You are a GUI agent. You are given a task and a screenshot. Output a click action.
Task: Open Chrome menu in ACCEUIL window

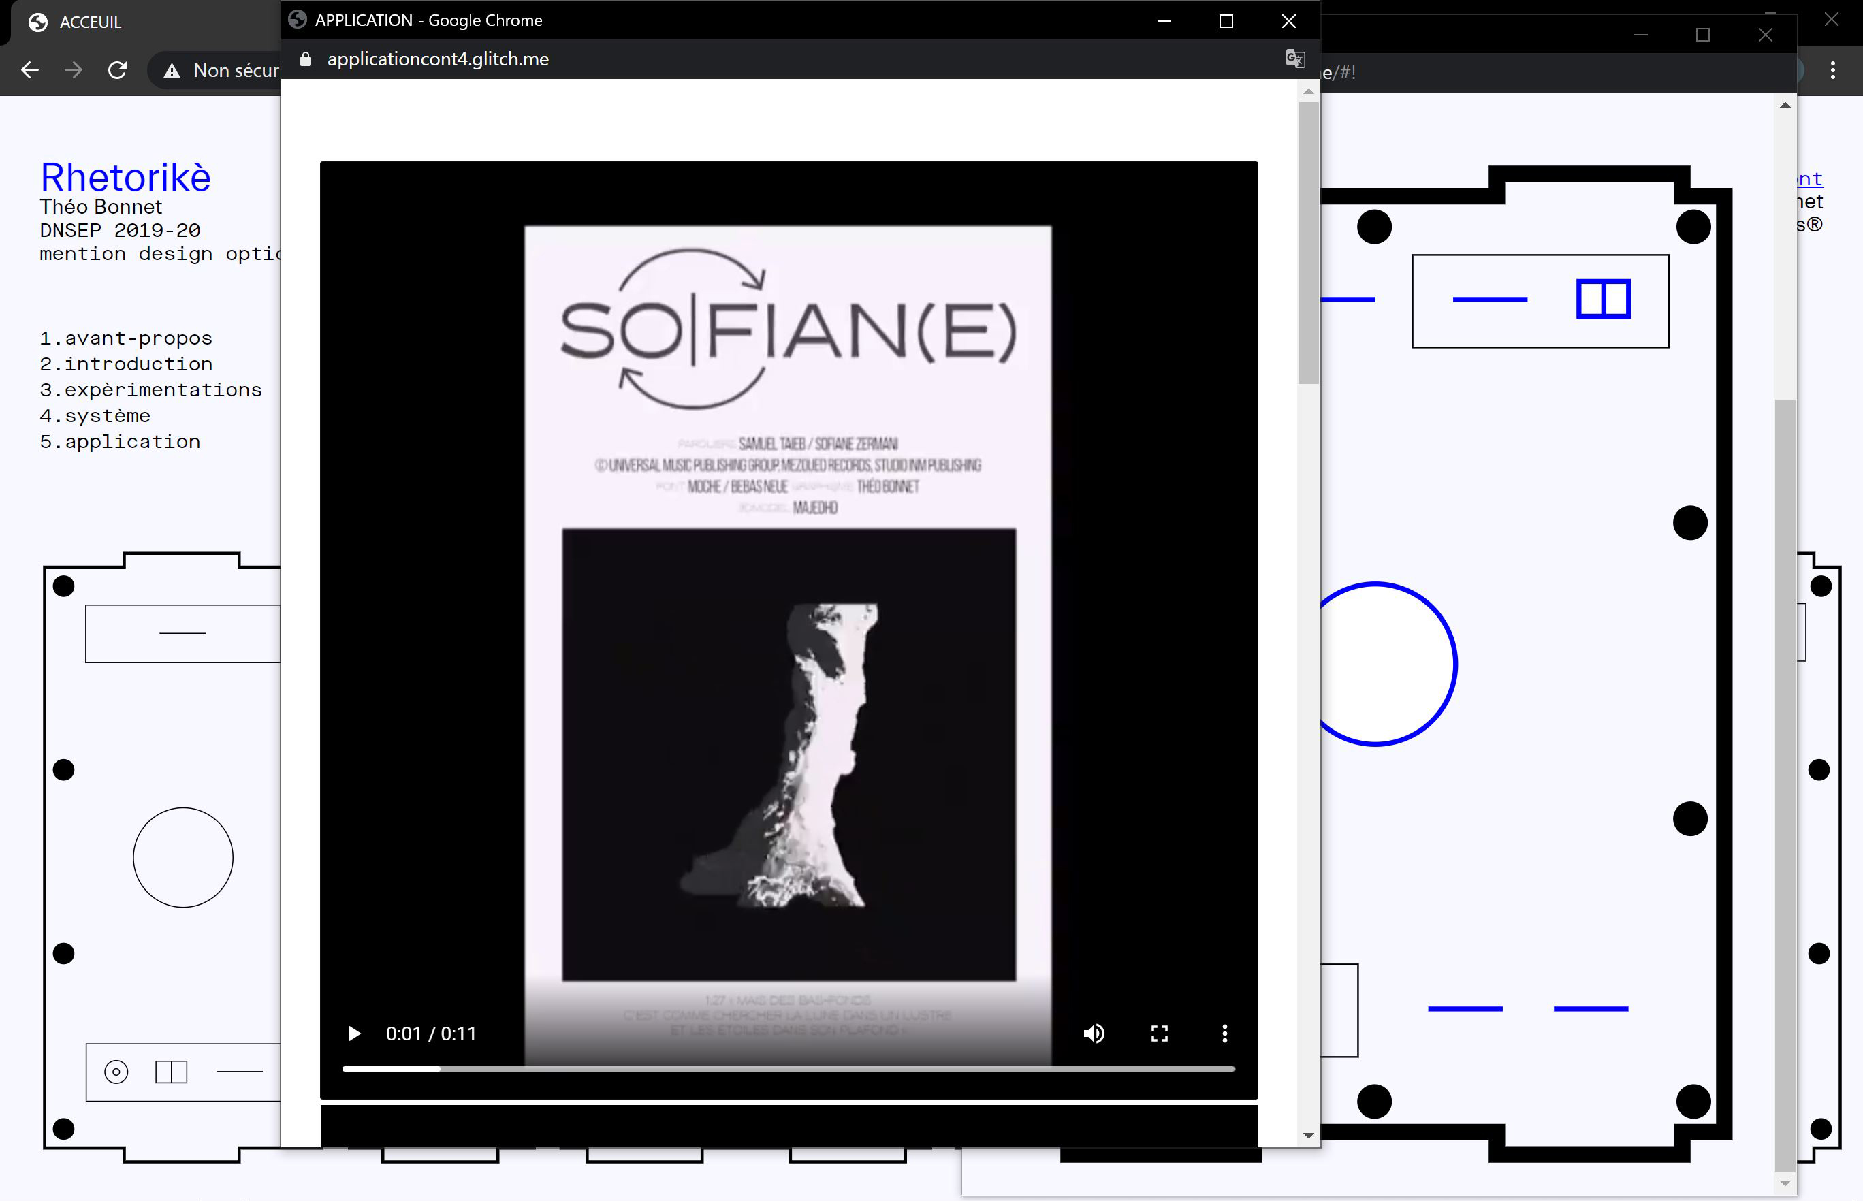tap(1832, 70)
